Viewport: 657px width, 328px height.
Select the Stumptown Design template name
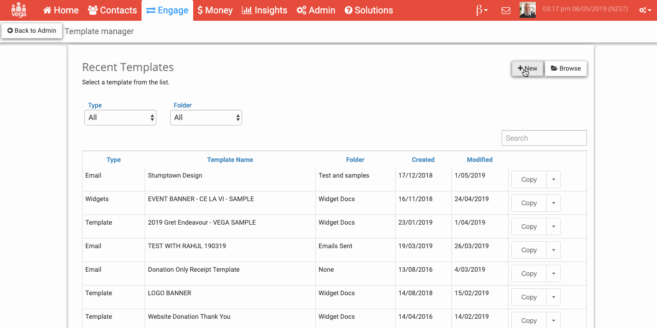[x=175, y=175]
